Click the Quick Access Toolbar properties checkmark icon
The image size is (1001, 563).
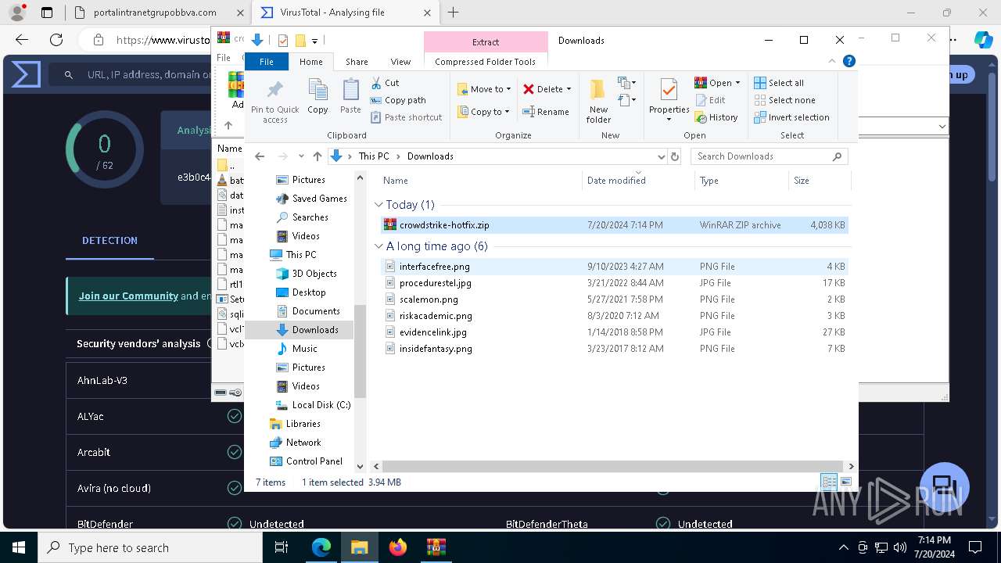282,41
